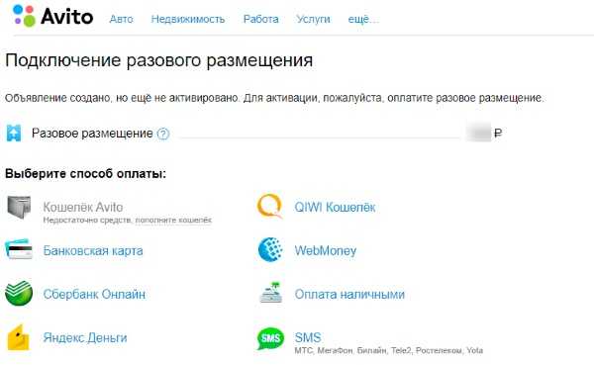
Task: Open the Авто category
Action: coord(121,19)
